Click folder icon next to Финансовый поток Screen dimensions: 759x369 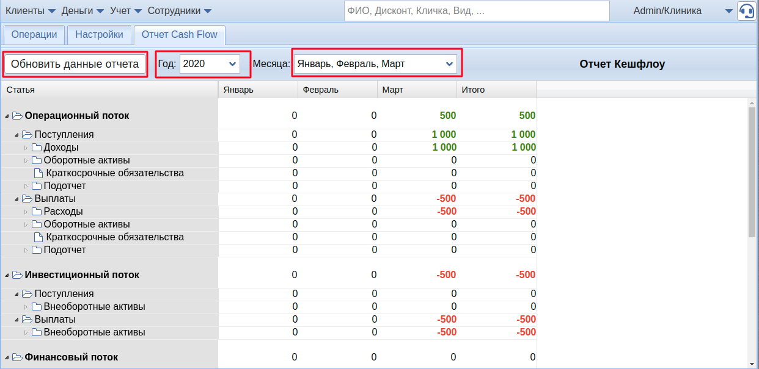(17, 357)
